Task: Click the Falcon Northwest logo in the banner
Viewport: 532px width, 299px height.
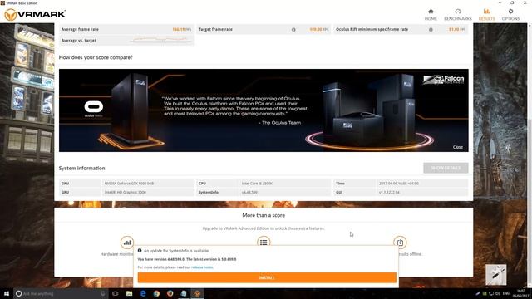Action: (443, 80)
